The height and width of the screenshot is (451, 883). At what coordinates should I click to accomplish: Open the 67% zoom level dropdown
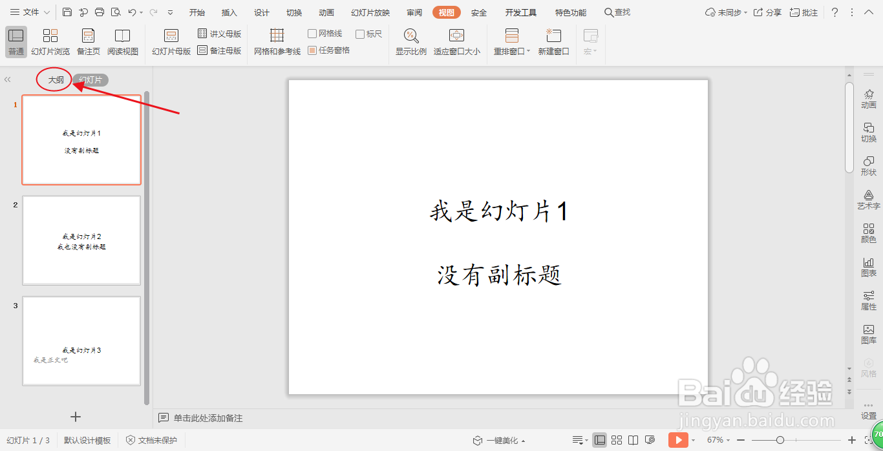click(718, 440)
